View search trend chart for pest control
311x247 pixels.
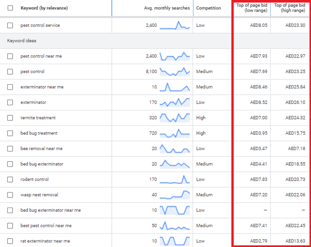175,72
